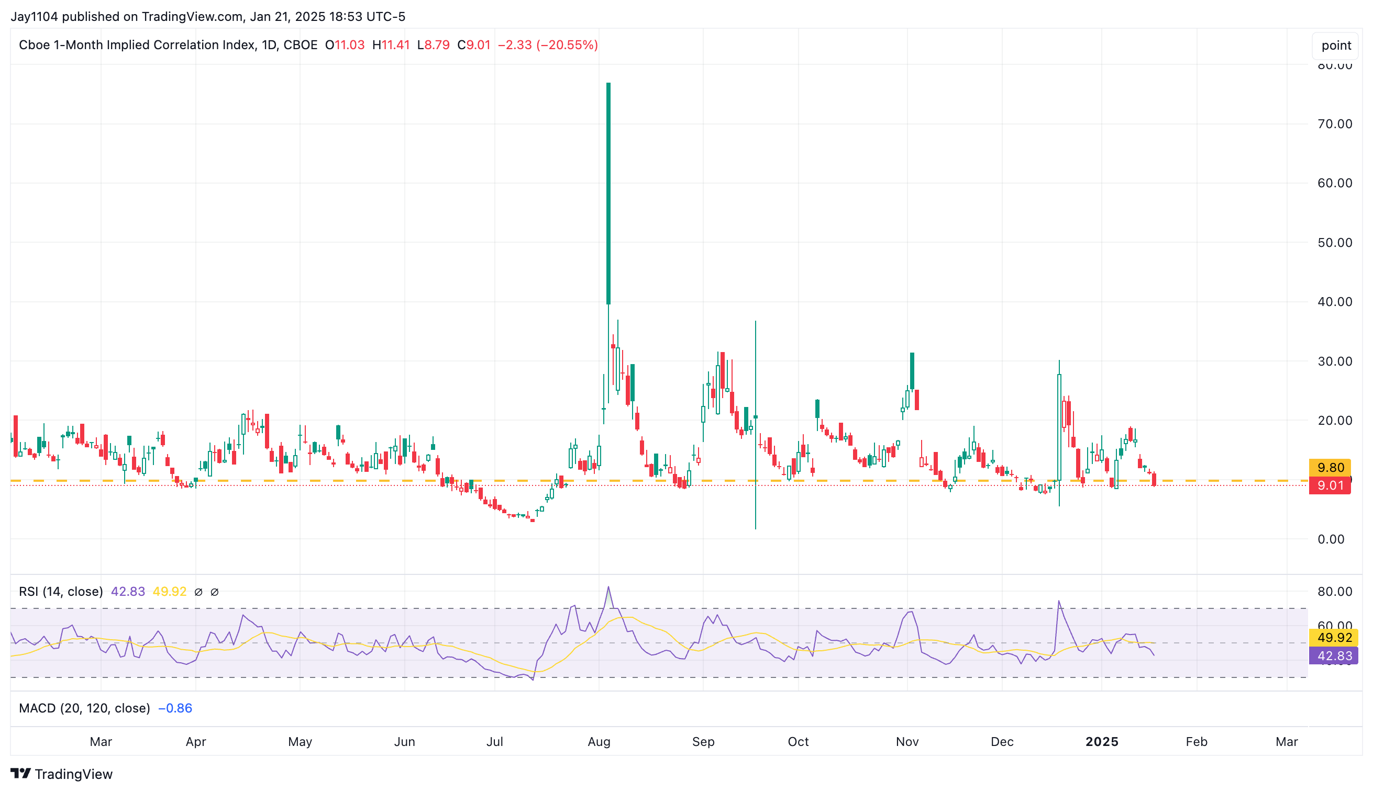Click the Aug label on time axis
Image resolution: width=1373 pixels, height=792 pixels.
(x=599, y=741)
